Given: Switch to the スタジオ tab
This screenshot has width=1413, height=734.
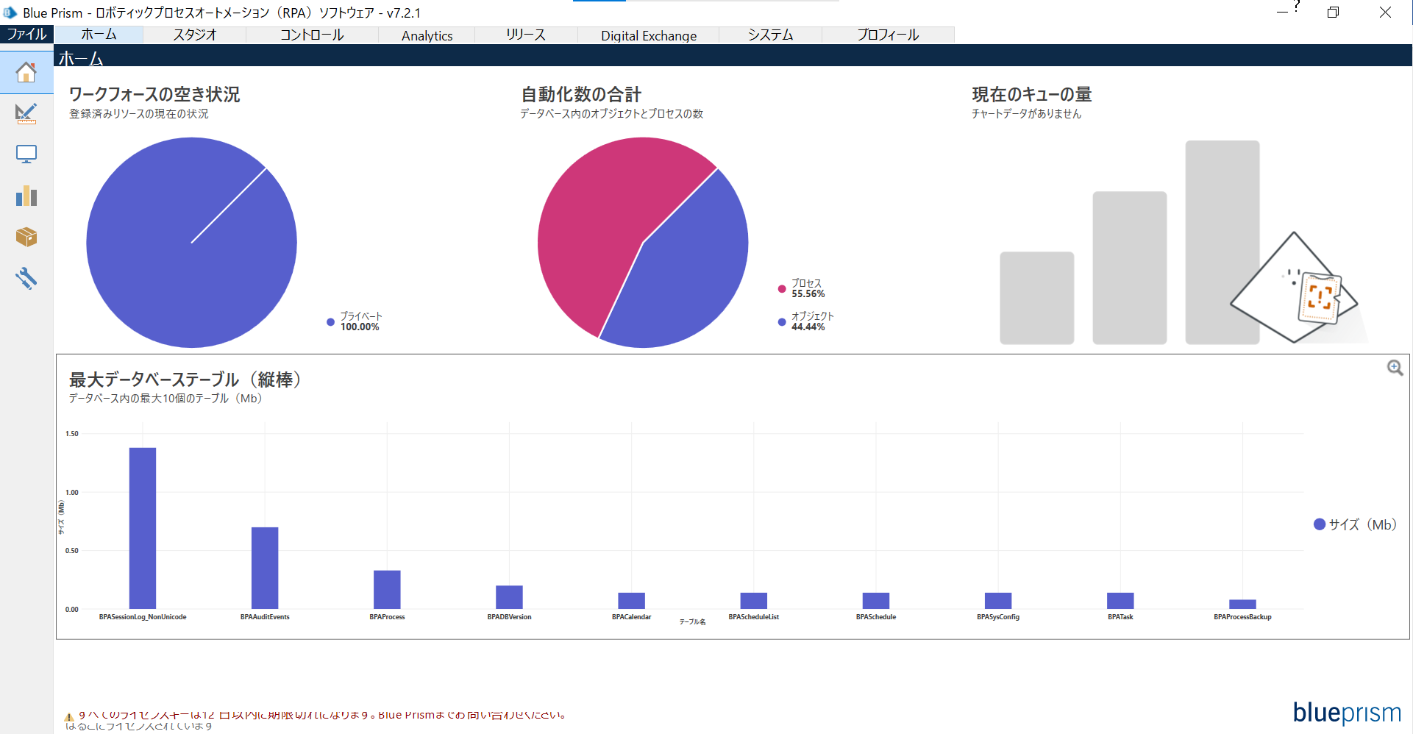Looking at the screenshot, I should tap(195, 35).
